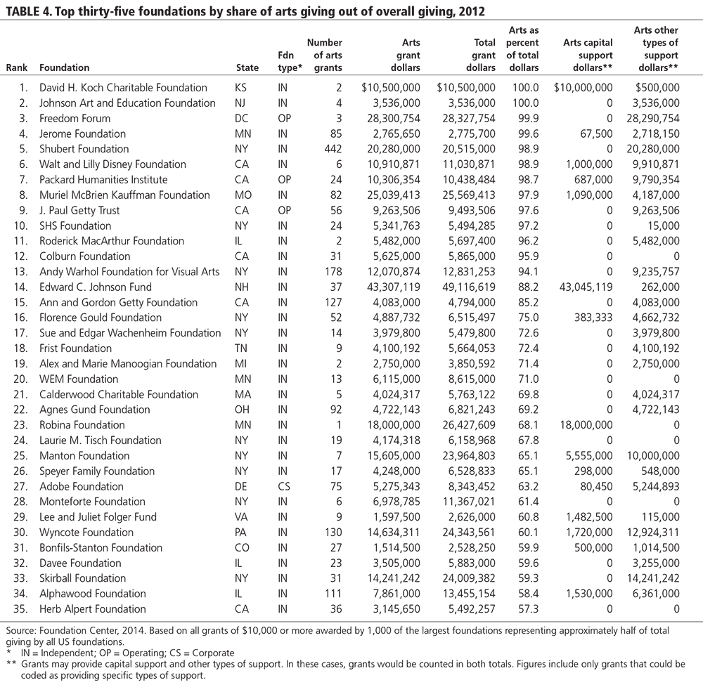Click the white gap below the bottom-left corner

tap(105, 683)
